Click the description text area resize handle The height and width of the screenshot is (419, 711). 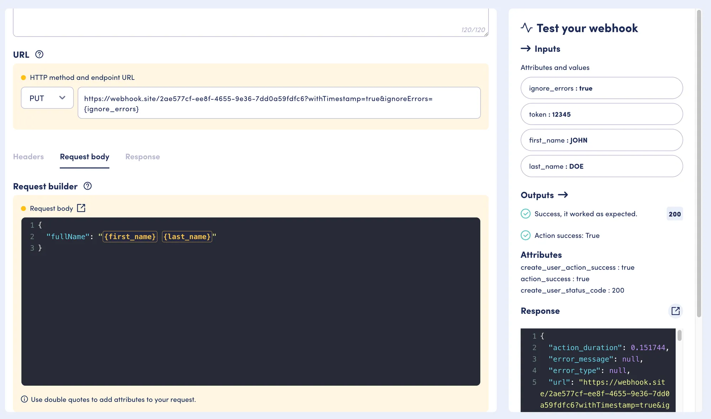coord(486,34)
